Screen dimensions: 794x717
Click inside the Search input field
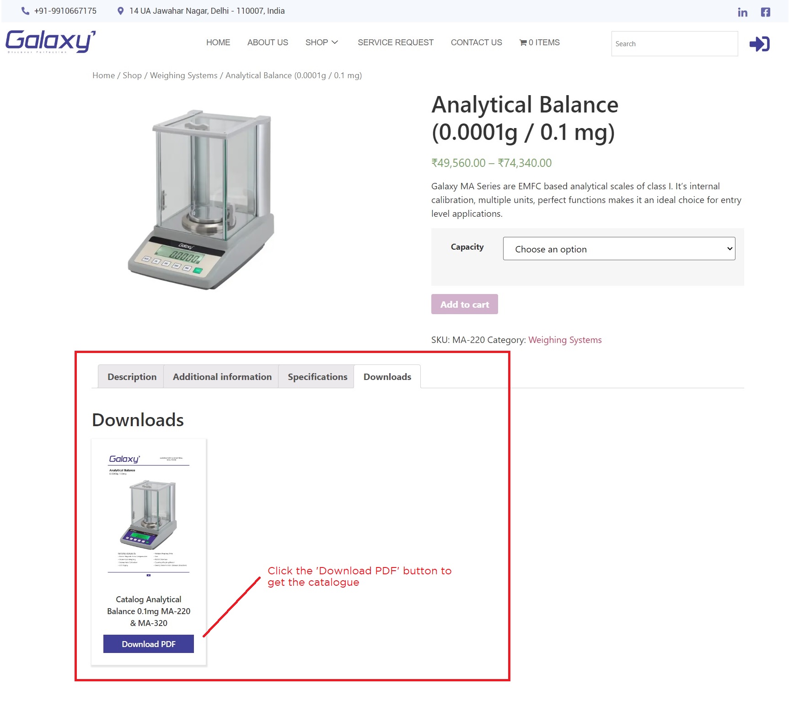[x=674, y=43]
